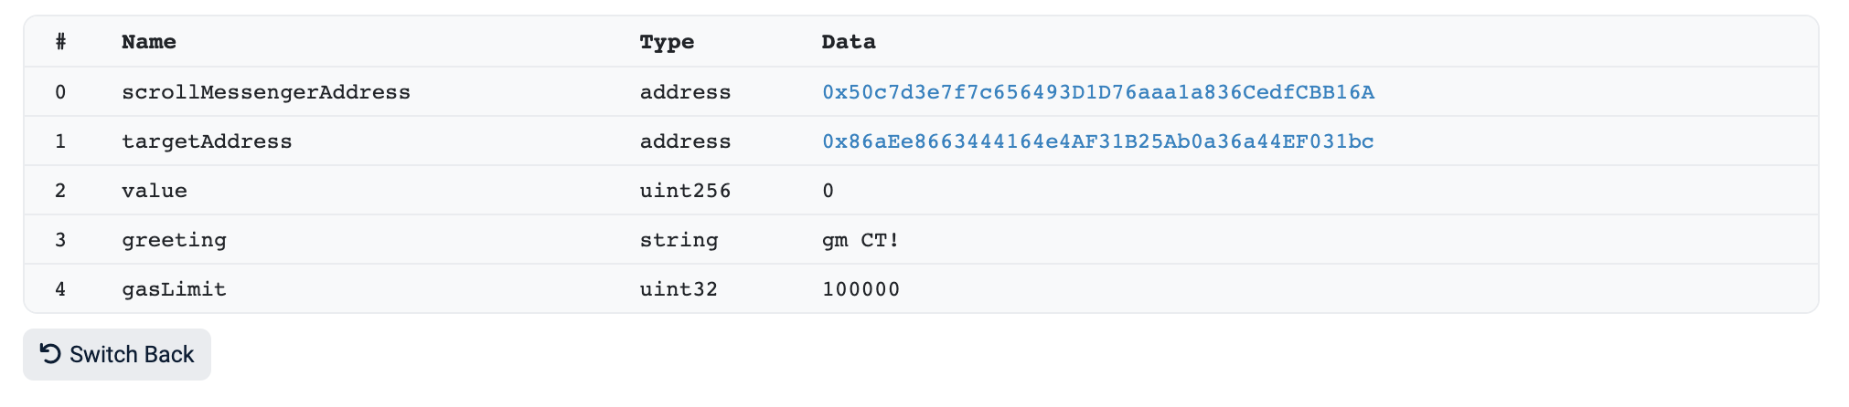Click the Name column header
Viewport: 1849px width, 407px height.
(149, 42)
